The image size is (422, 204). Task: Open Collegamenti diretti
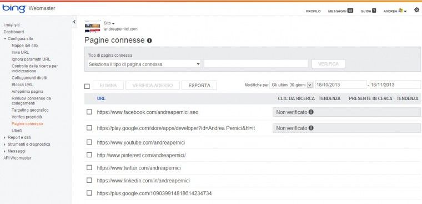[29, 78]
